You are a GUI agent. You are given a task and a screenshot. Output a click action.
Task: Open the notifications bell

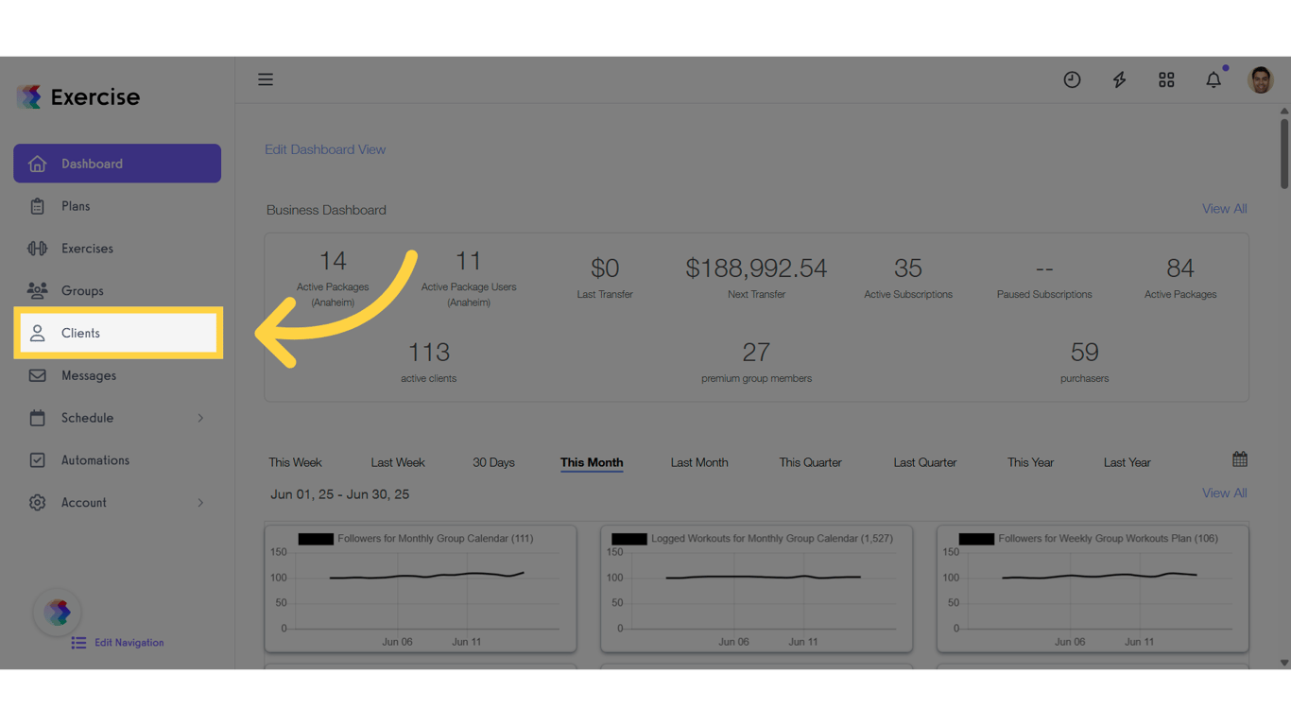1214,79
